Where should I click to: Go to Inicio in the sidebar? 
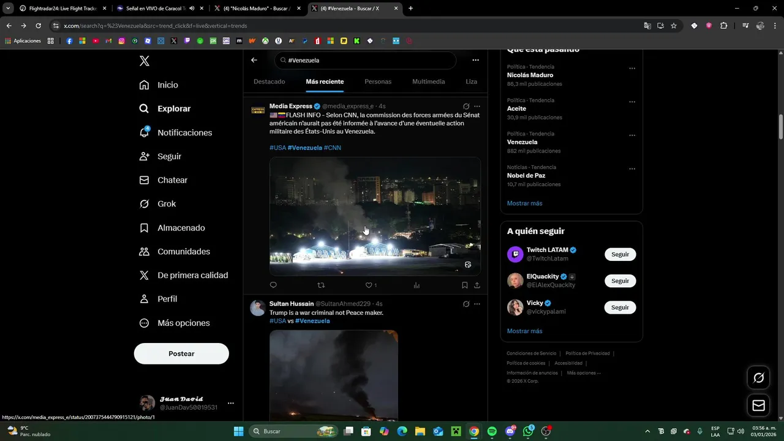(159, 85)
